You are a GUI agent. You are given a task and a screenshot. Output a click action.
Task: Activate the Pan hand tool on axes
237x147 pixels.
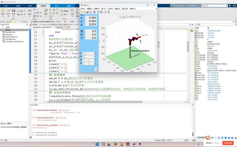(x=132, y=17)
